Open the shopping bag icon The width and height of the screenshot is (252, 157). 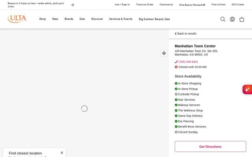(241, 19)
